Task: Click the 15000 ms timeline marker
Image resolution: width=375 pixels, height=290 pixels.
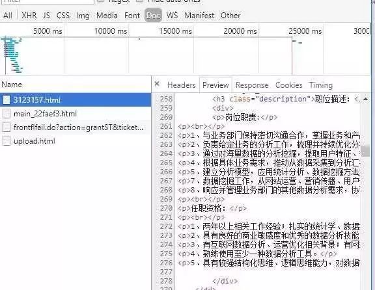Action: tap(175, 31)
